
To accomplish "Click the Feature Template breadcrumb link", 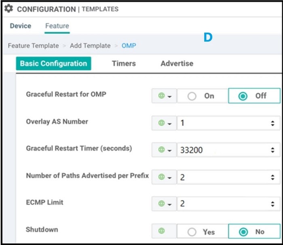I will (x=33, y=46).
